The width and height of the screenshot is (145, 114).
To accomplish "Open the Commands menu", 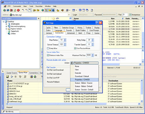I will [17, 6].
